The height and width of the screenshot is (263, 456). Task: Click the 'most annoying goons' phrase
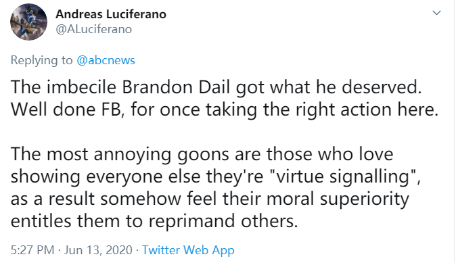click(x=138, y=154)
